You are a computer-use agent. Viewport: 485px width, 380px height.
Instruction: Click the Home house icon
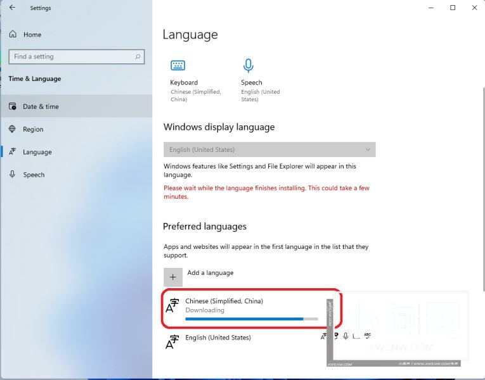[13, 34]
